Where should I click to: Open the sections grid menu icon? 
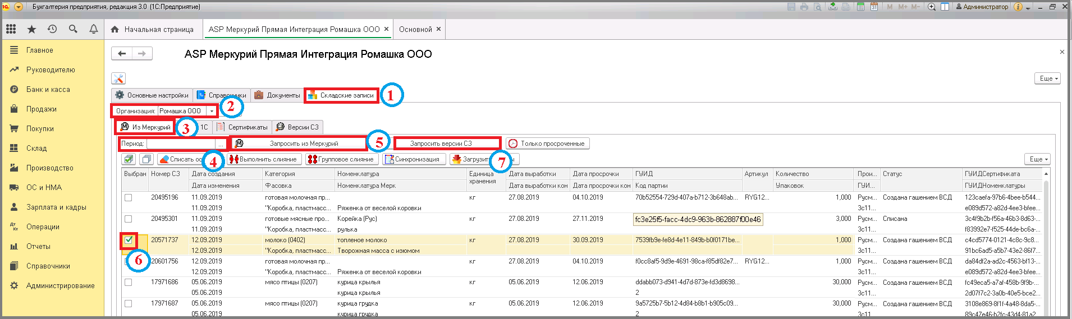[x=11, y=29]
